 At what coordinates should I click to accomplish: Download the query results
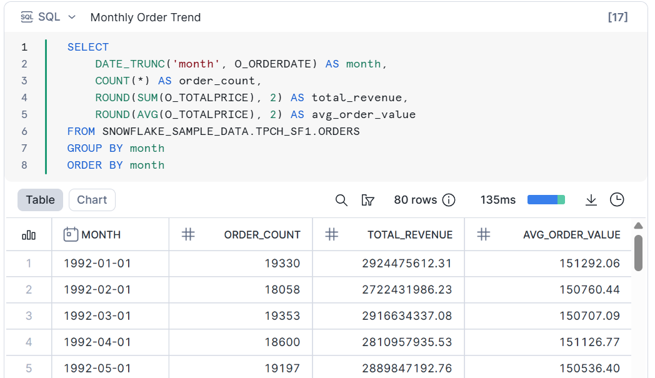(x=591, y=200)
